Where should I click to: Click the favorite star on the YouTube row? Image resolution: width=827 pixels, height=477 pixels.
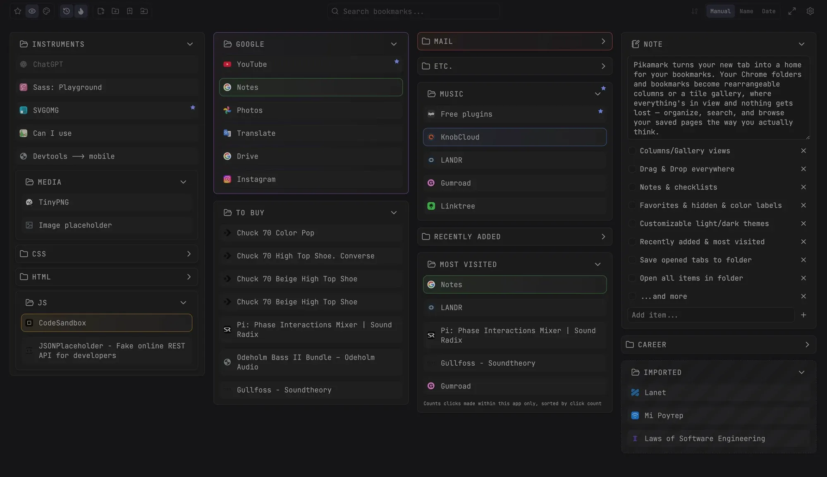coord(397,62)
